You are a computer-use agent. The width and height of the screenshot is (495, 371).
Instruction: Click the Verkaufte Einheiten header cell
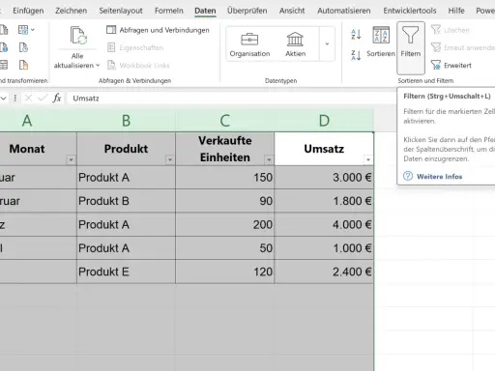point(225,149)
